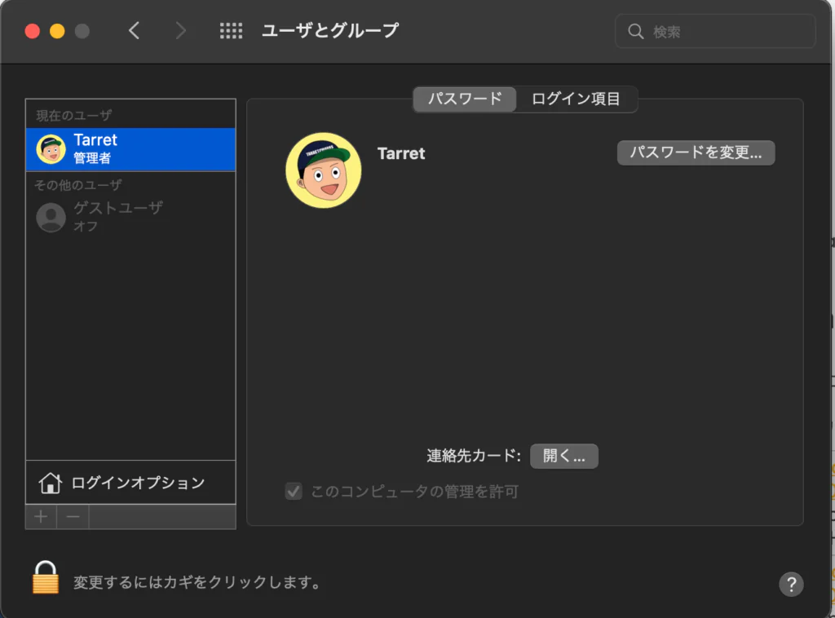Open ログインオプション in the sidebar
The height and width of the screenshot is (618, 835).
click(x=137, y=483)
